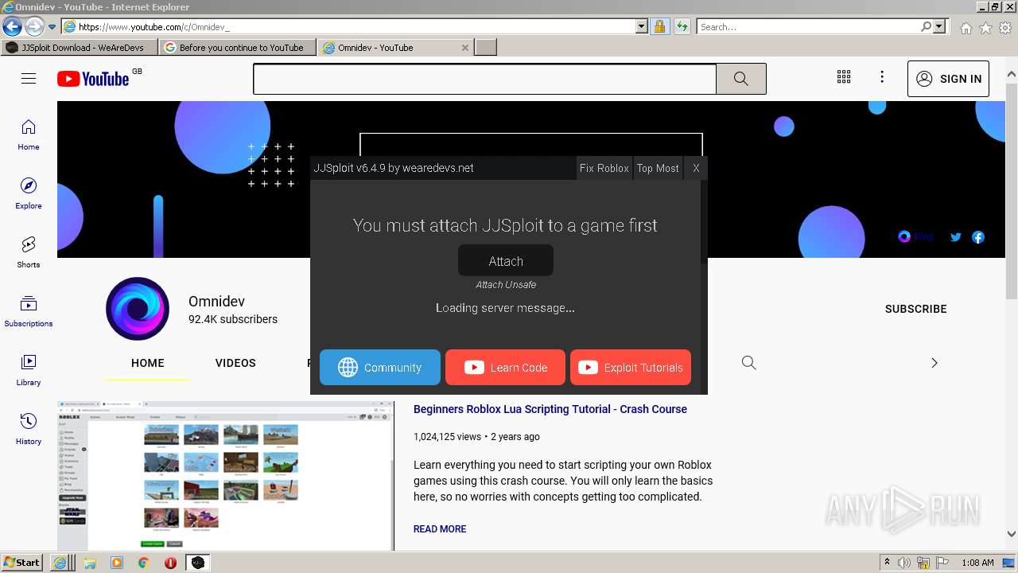Switch to the VIDEOS channel tab
Screen dimensions: 1018x573
click(x=235, y=363)
